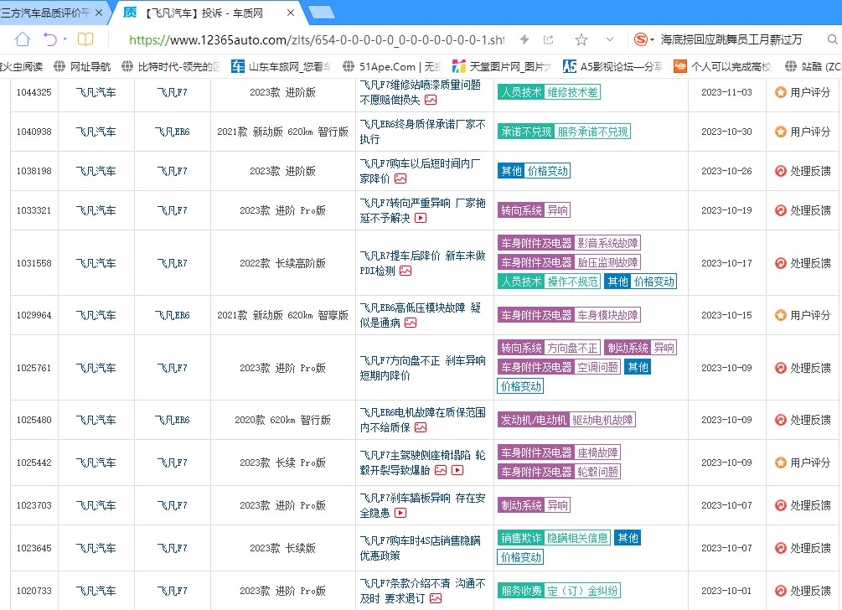The width and height of the screenshot is (842, 610).
Task: Select model cell 2022款 长续高阶版
Action: [282, 263]
